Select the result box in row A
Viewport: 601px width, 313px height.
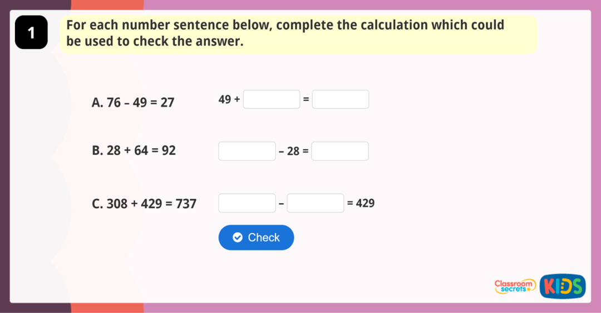coord(340,99)
